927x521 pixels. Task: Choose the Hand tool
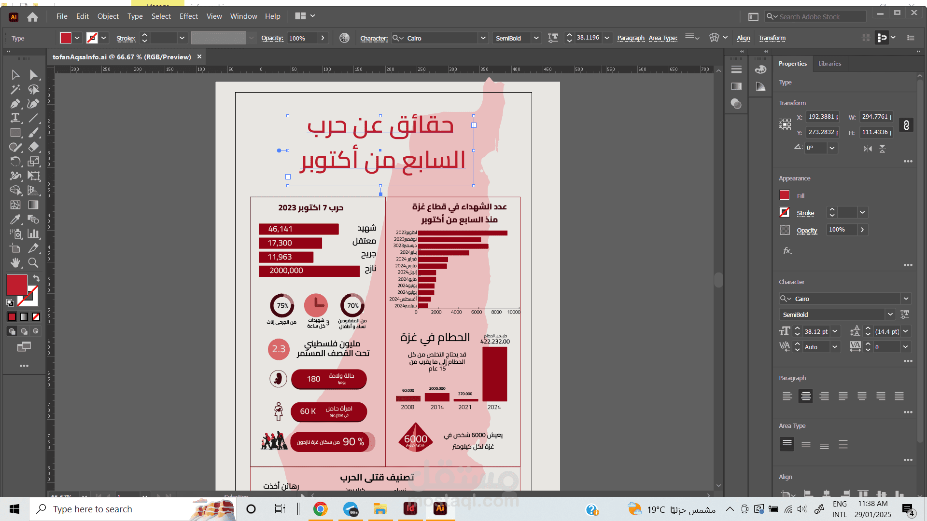(x=15, y=262)
